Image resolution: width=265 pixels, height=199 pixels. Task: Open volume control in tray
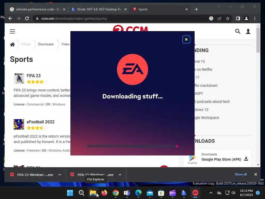point(233,193)
